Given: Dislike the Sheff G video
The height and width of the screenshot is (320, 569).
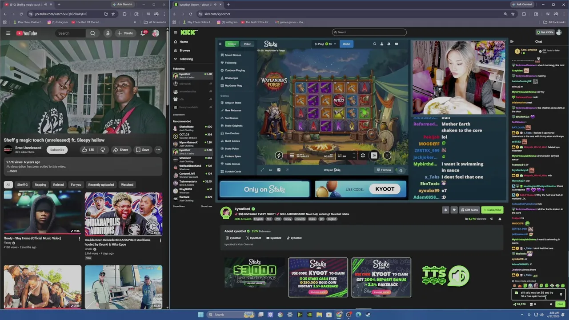Looking at the screenshot, I should pyautogui.click(x=103, y=150).
